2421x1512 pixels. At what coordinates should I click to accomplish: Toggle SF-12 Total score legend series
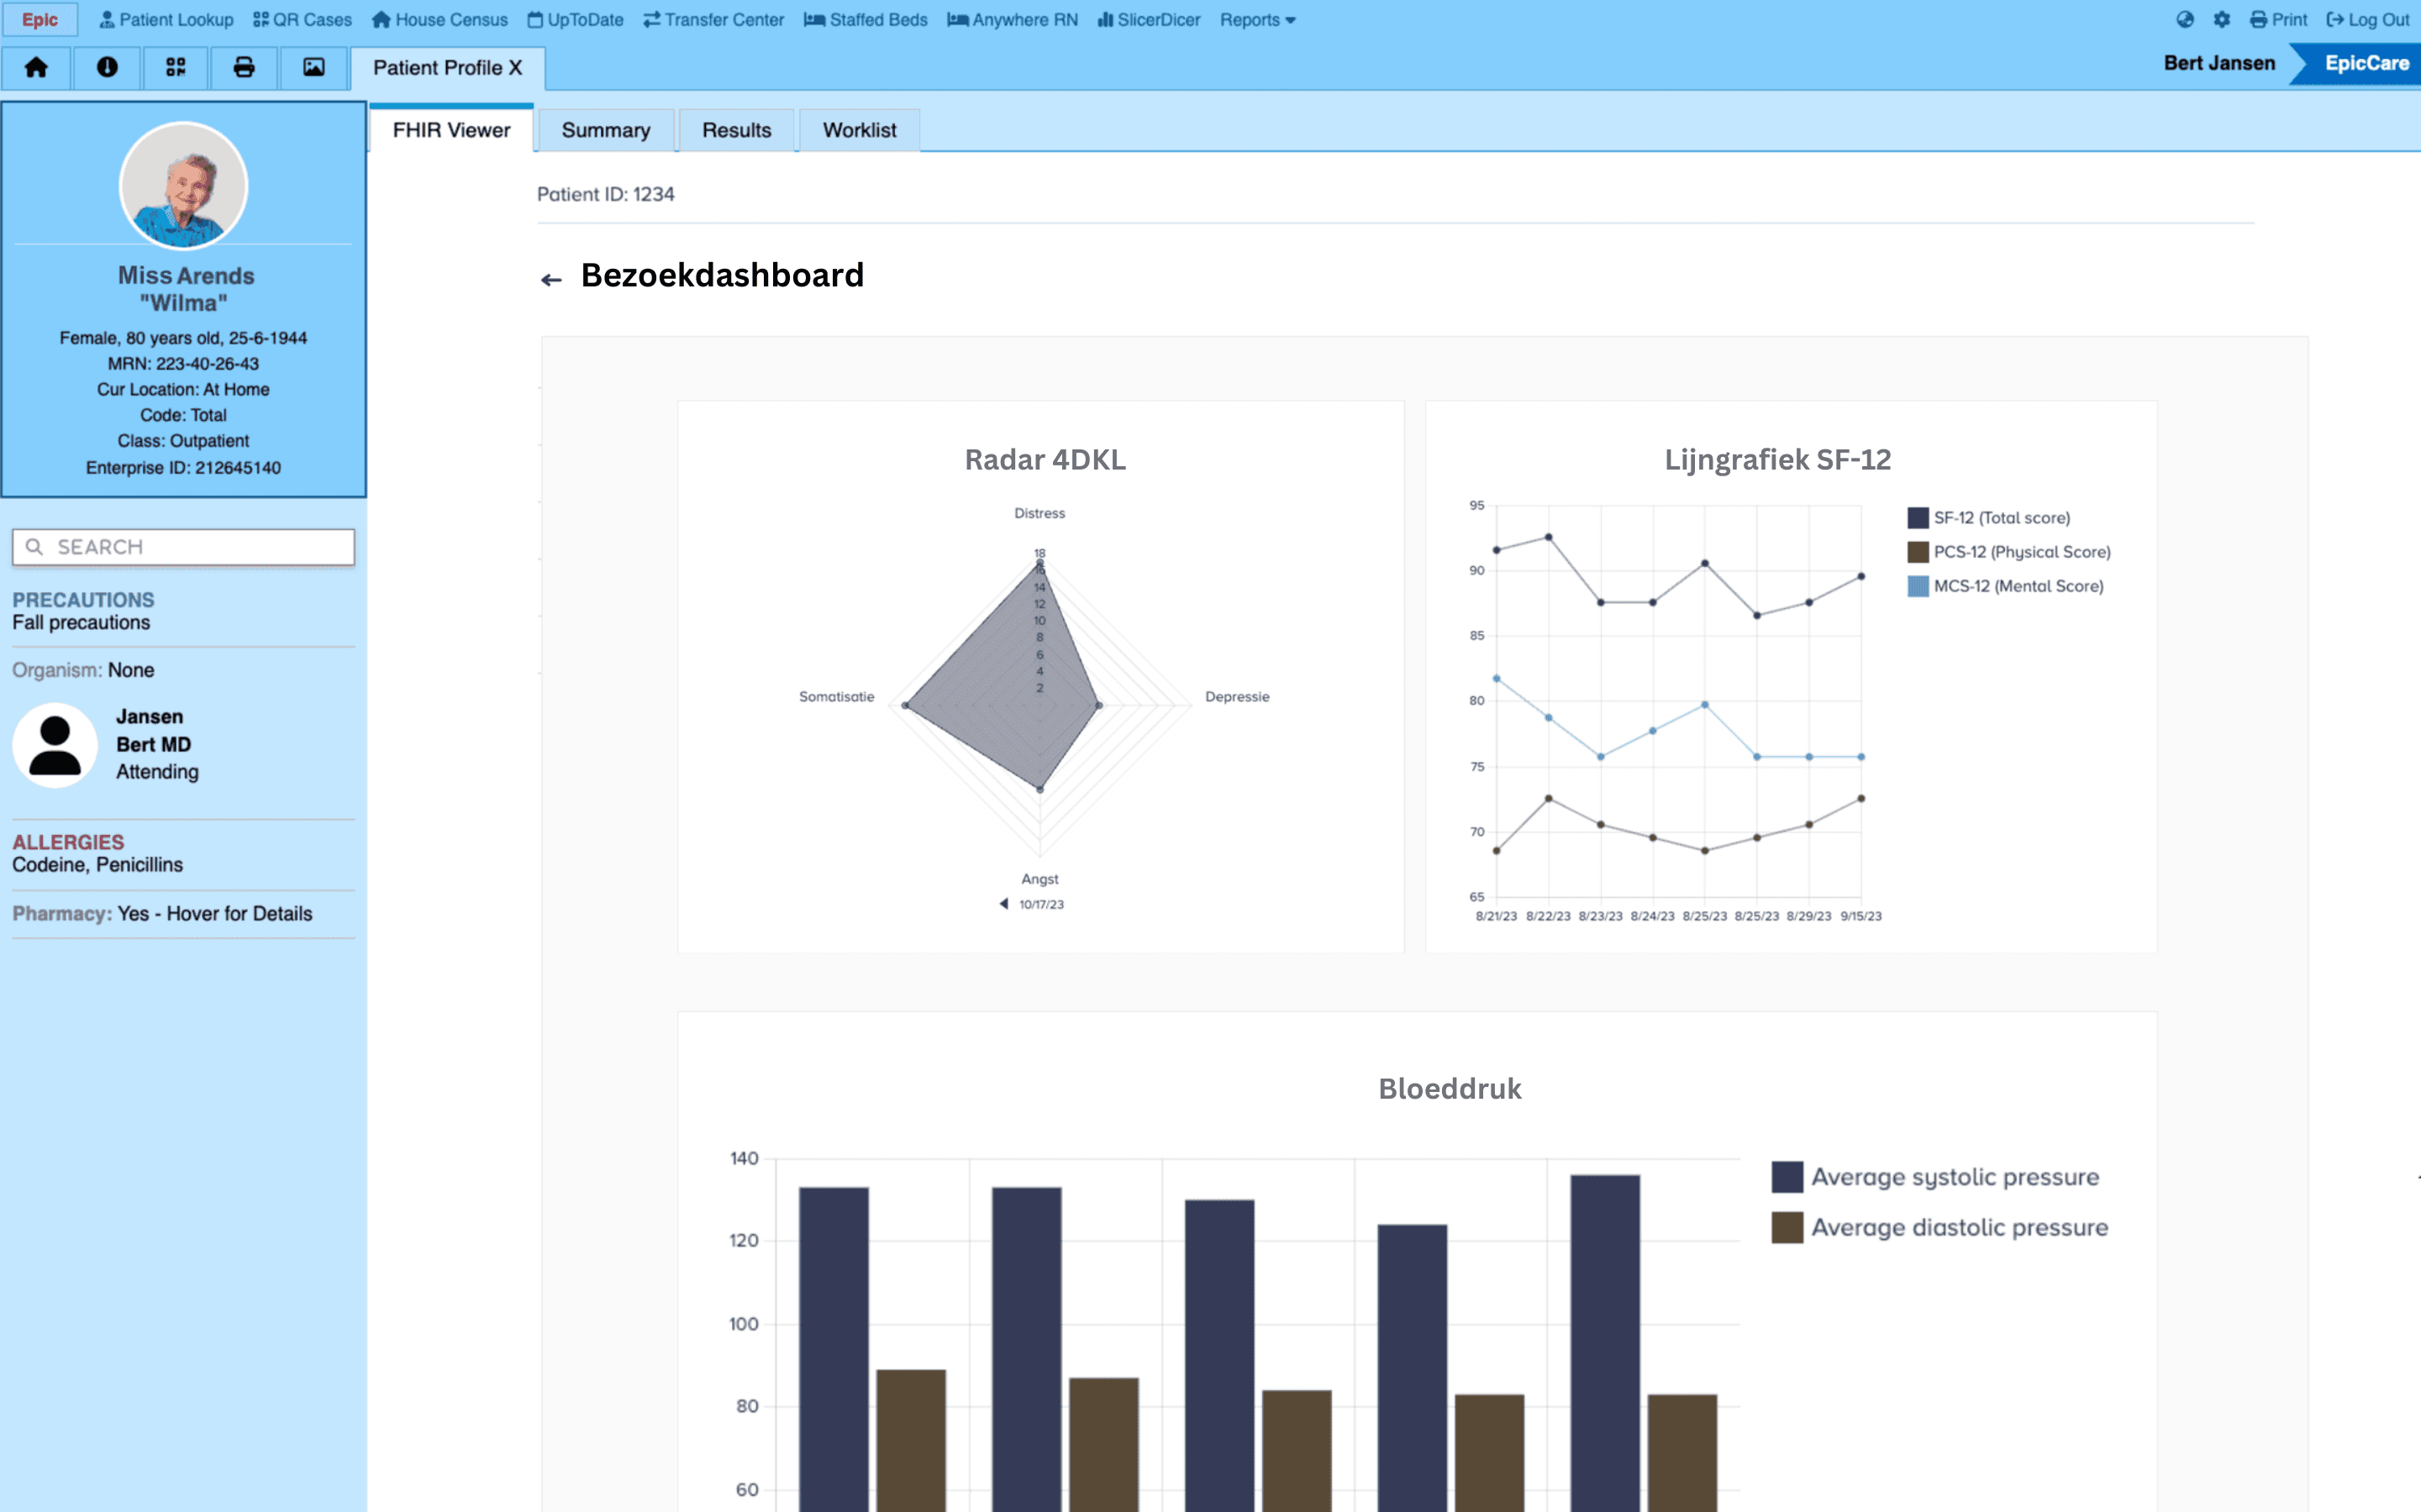(2001, 518)
